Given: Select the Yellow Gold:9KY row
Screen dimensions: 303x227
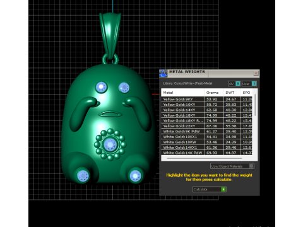Looking at the screenshot, I should [x=206, y=99].
